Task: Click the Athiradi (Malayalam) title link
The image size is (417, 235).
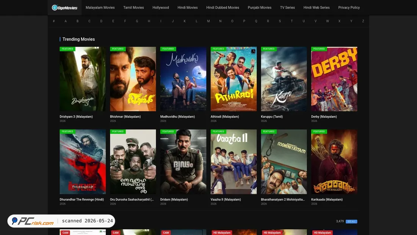Action: coord(225,117)
